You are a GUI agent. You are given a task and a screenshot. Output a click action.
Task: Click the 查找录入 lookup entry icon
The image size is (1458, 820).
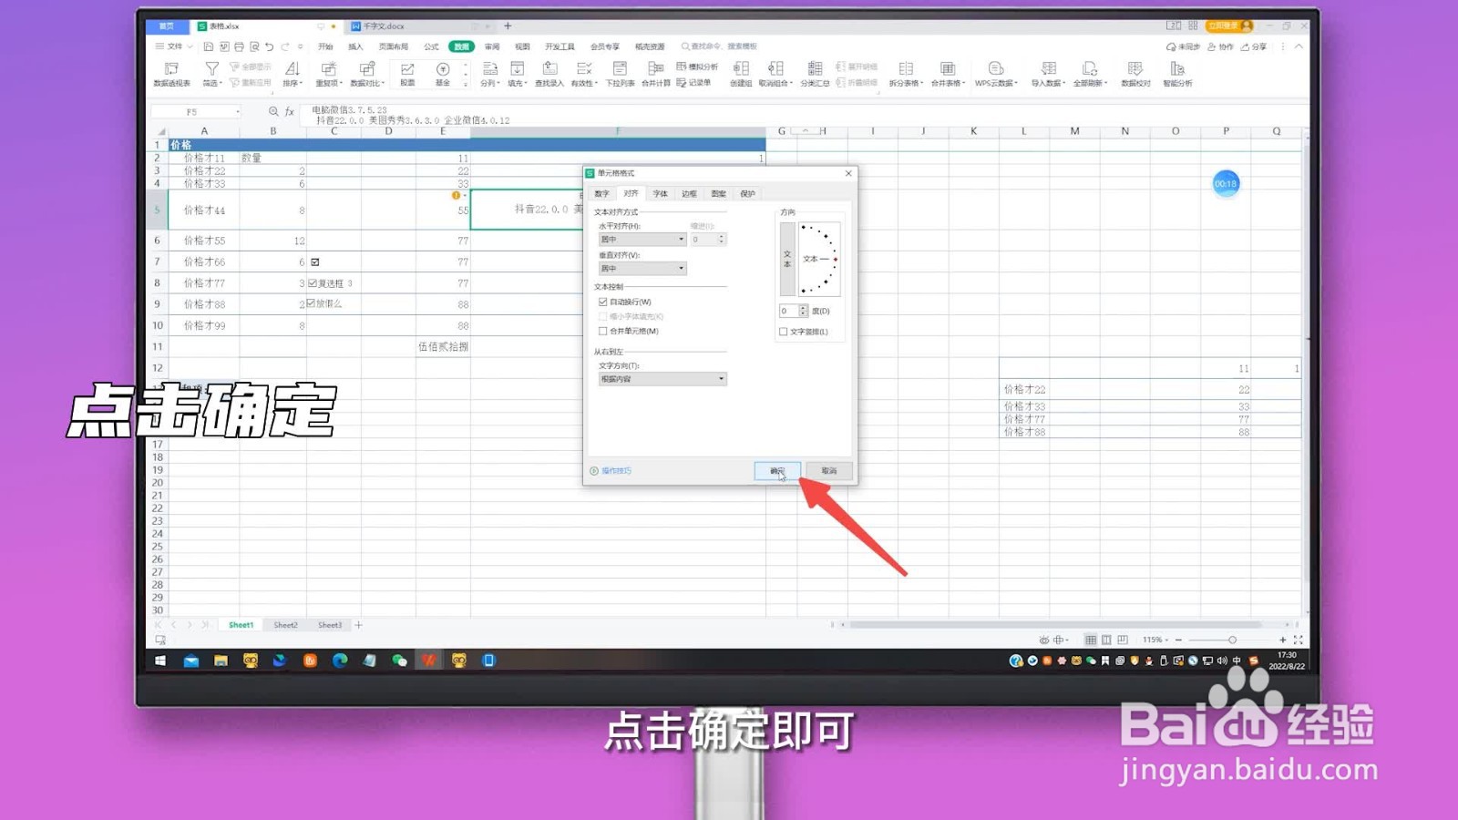tap(549, 69)
